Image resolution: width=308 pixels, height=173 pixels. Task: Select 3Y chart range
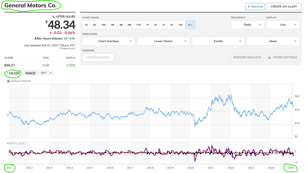pyautogui.click(x=164, y=25)
